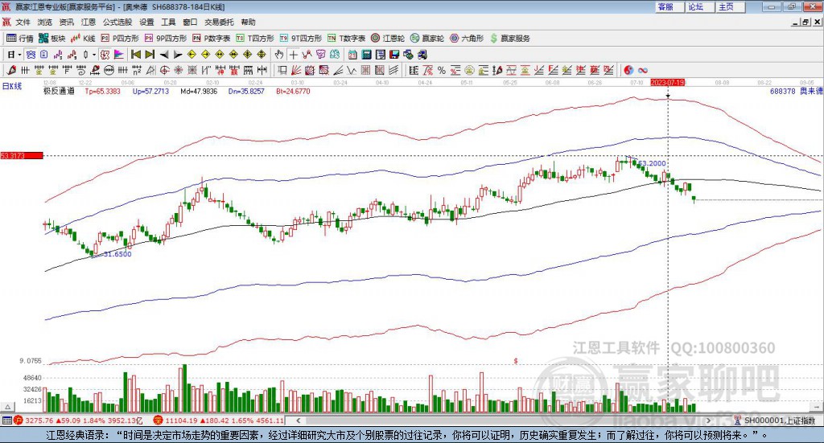This screenshot has height=443, width=824.
Task: Select the polyline drawing tool
Action: click(307, 55)
